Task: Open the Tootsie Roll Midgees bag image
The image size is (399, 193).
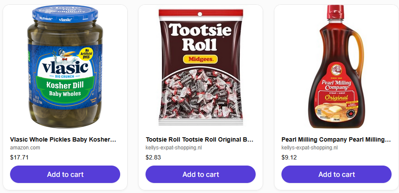Action: click(x=201, y=67)
